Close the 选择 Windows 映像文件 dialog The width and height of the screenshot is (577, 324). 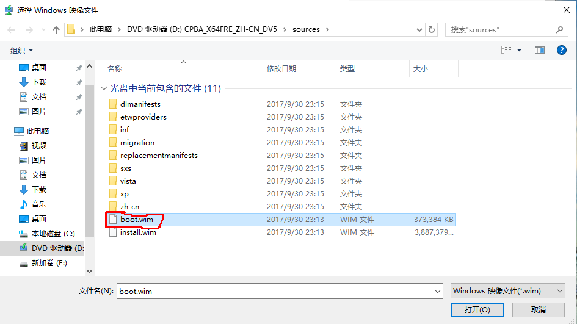[567, 10]
